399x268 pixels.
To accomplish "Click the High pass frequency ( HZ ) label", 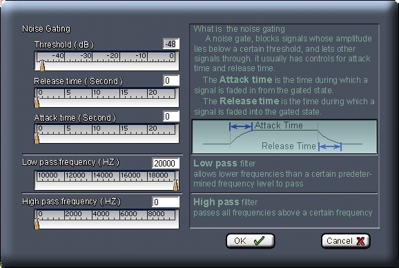I will (71, 202).
